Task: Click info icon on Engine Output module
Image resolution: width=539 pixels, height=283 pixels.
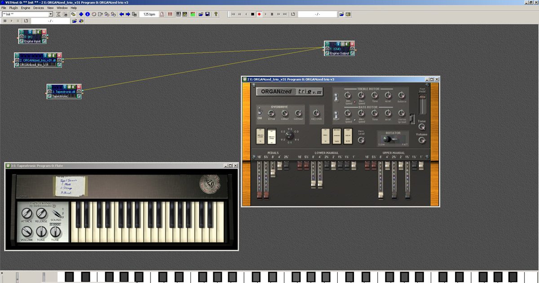Action: (338, 44)
